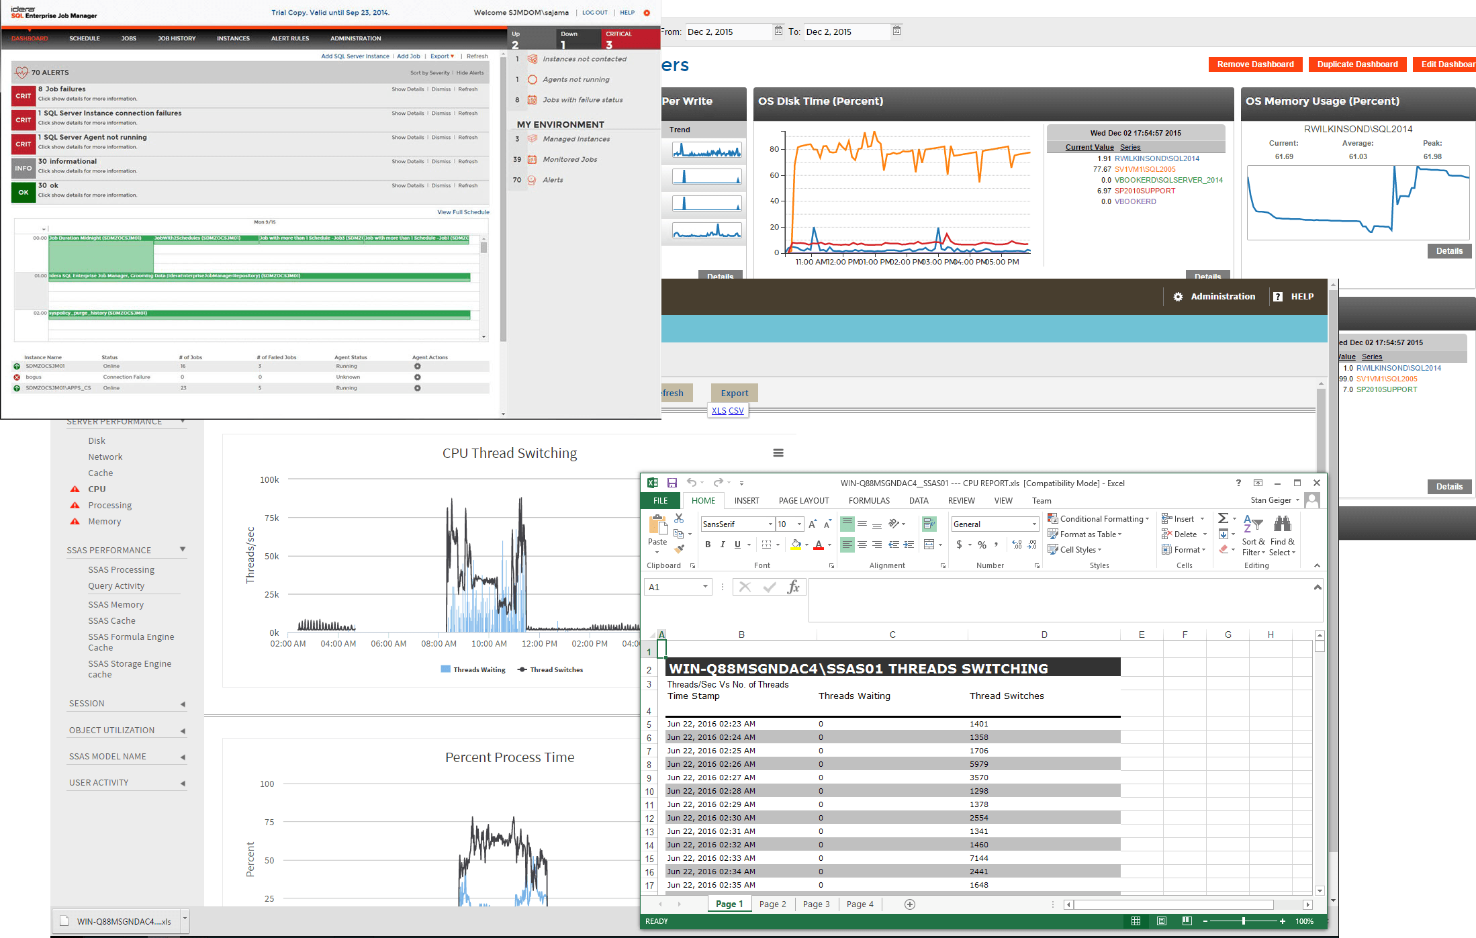This screenshot has width=1476, height=938.
Task: Click the AutoSum sigma icon
Action: [1223, 518]
